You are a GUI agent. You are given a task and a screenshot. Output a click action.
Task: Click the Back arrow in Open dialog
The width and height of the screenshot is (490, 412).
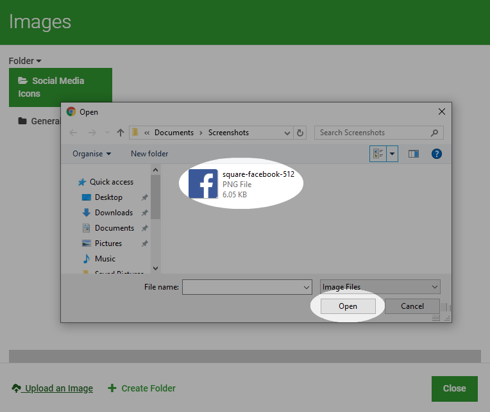[73, 133]
